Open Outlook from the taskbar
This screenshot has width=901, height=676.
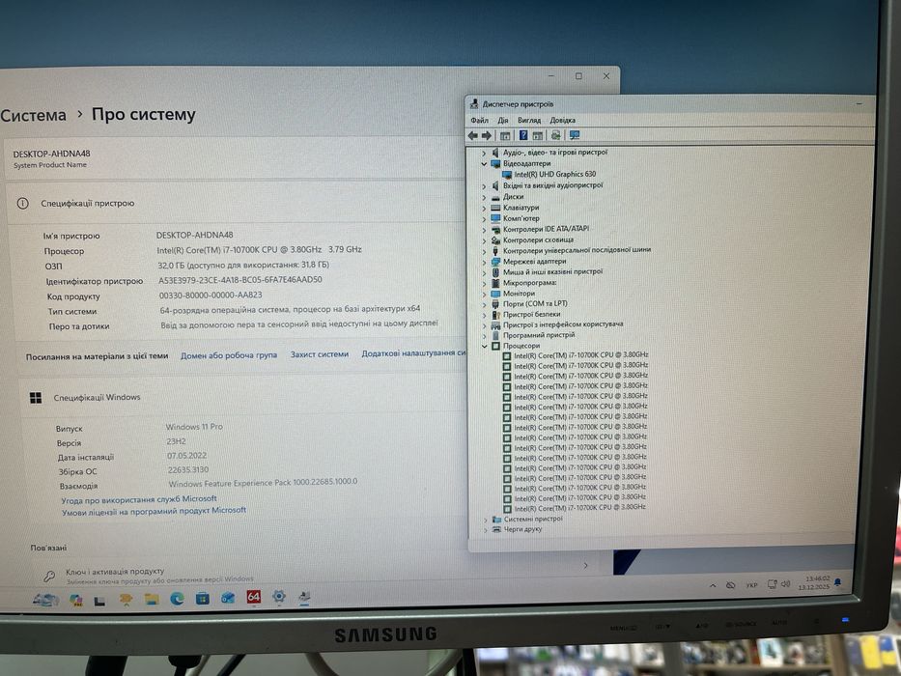click(x=228, y=599)
